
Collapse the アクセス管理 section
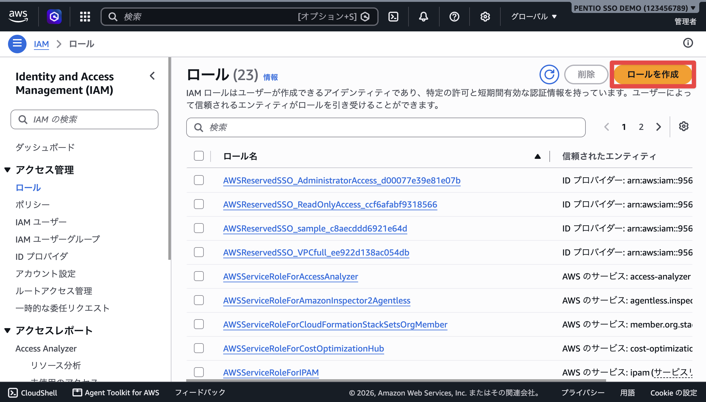pyautogui.click(x=8, y=170)
